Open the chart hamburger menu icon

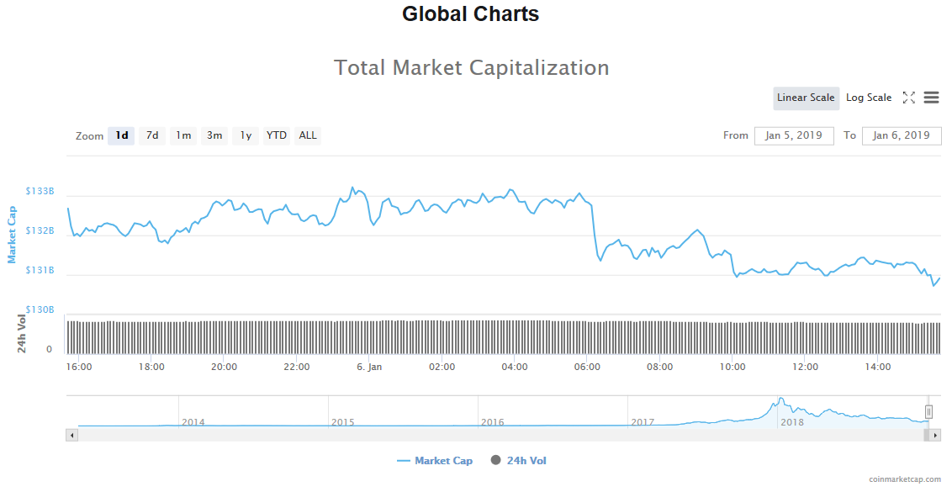click(x=931, y=98)
